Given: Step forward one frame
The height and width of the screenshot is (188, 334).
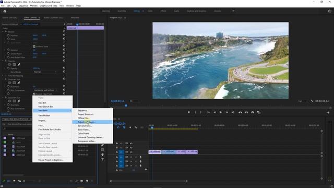Looking at the screenshot, I should pos(227,112).
